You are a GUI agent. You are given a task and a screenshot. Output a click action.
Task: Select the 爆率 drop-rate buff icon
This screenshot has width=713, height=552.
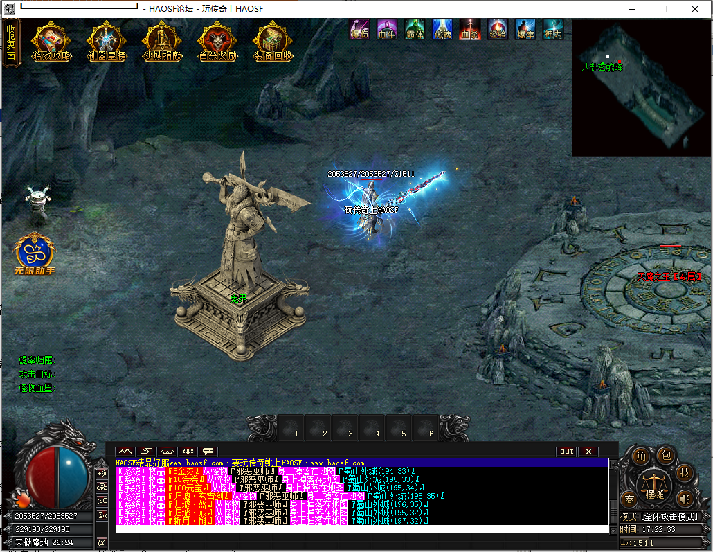coord(525,29)
